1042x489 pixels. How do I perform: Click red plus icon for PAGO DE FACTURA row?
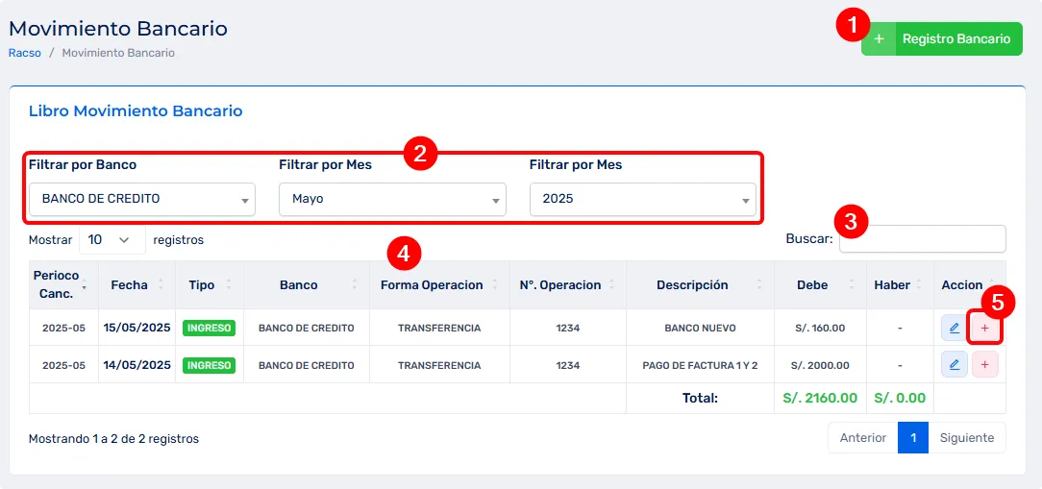(x=985, y=365)
